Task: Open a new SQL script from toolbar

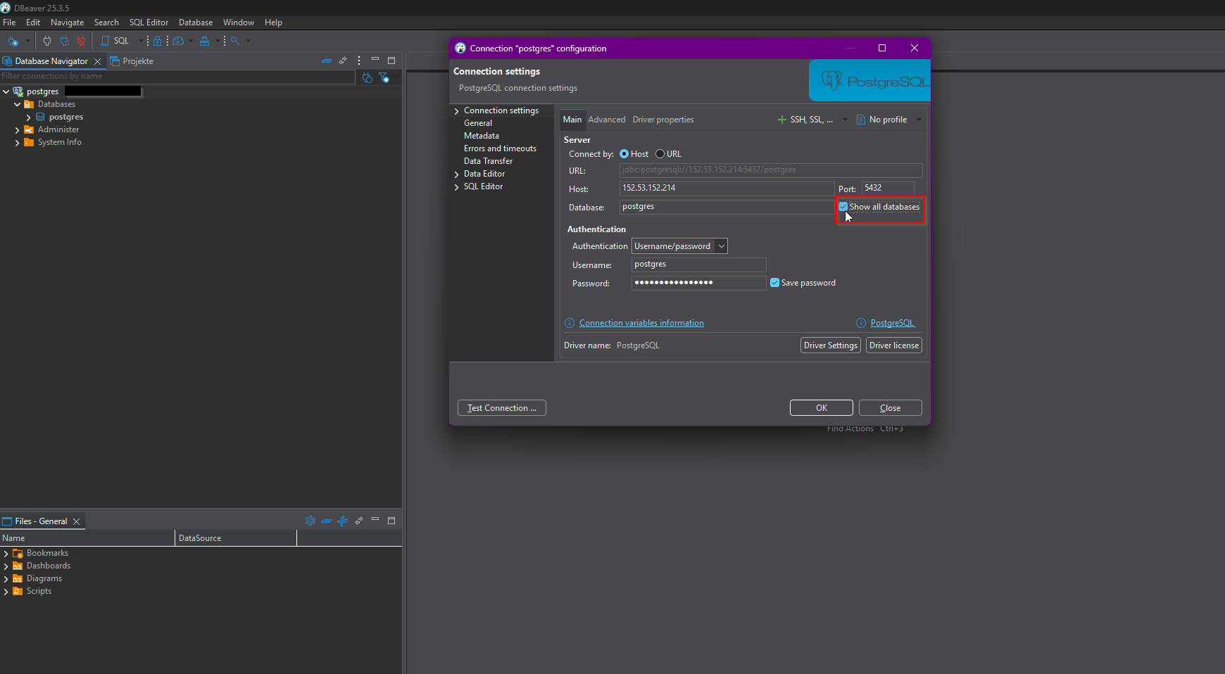Action: [116, 42]
